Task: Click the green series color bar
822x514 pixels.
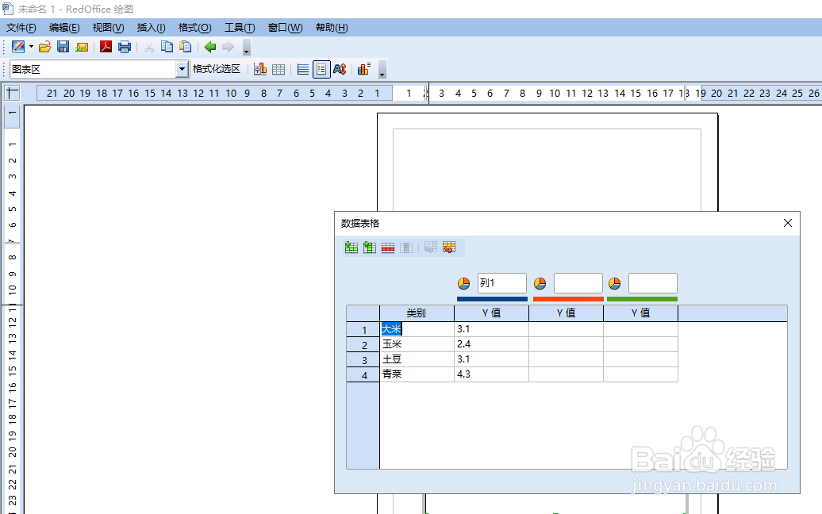Action: (642, 299)
